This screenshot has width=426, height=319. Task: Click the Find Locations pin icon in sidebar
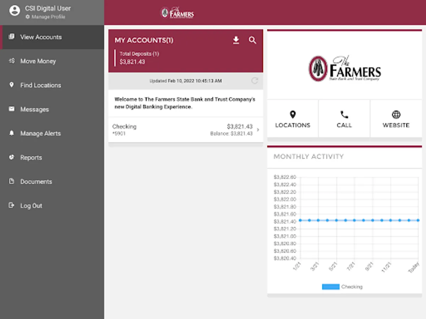point(12,85)
